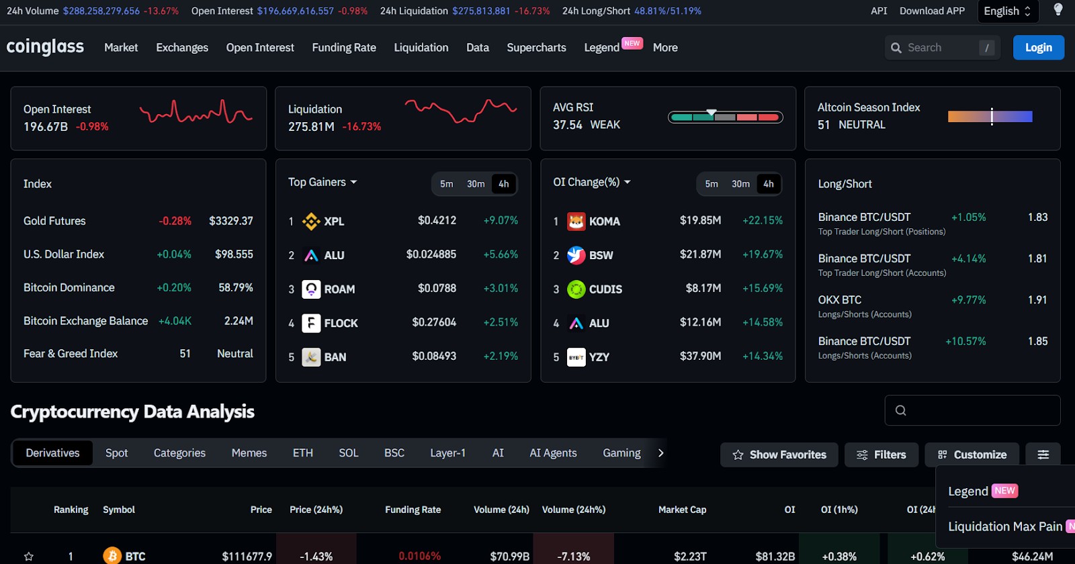
Task: Open the Open Interest menu
Action: click(x=260, y=48)
